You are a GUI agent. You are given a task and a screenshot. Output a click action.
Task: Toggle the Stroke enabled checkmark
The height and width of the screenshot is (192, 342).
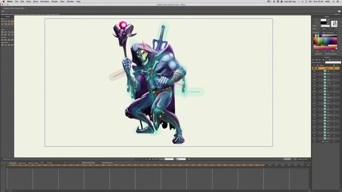(x=328, y=23)
